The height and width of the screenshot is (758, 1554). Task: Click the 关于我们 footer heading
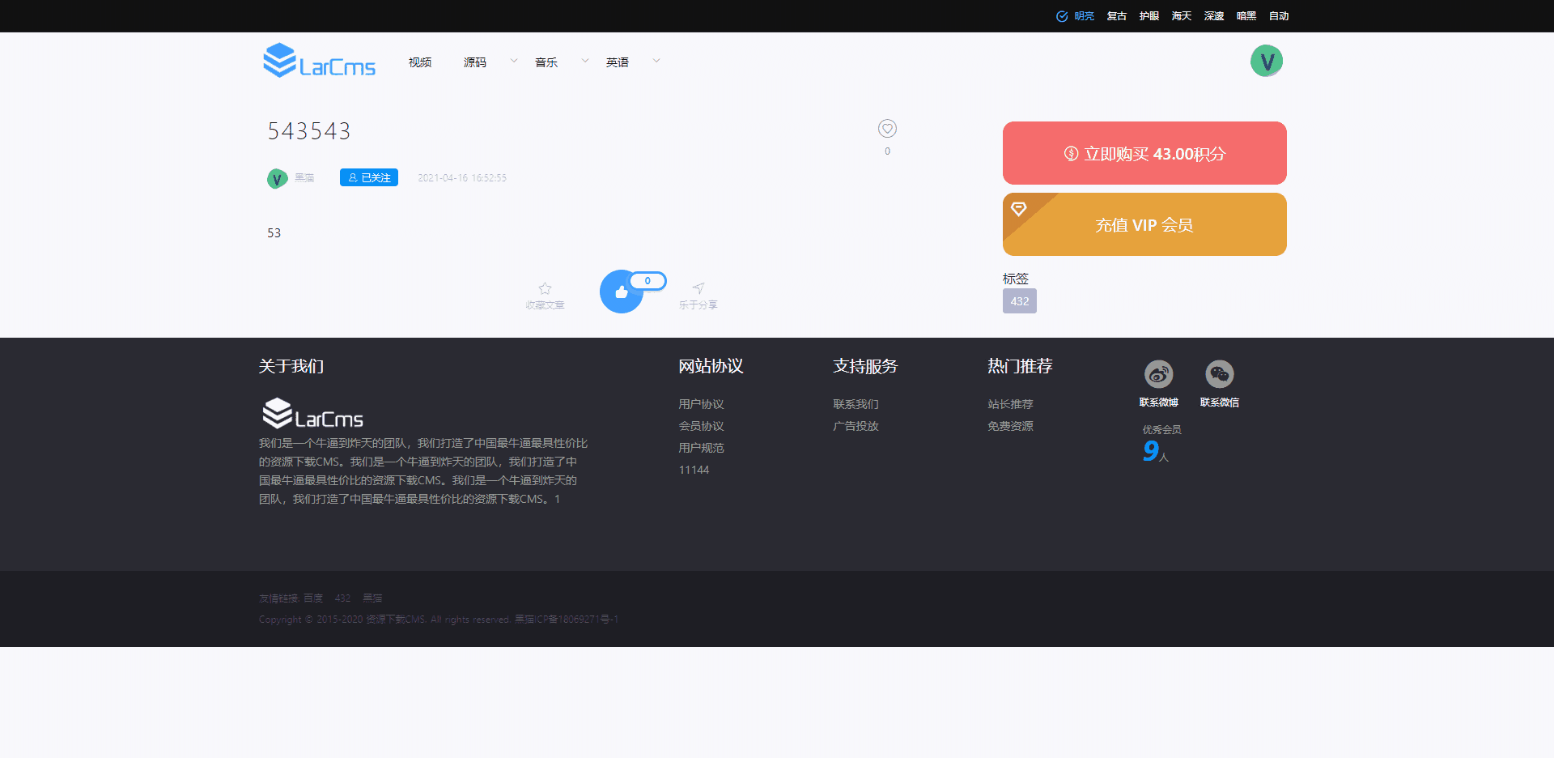pyautogui.click(x=291, y=366)
